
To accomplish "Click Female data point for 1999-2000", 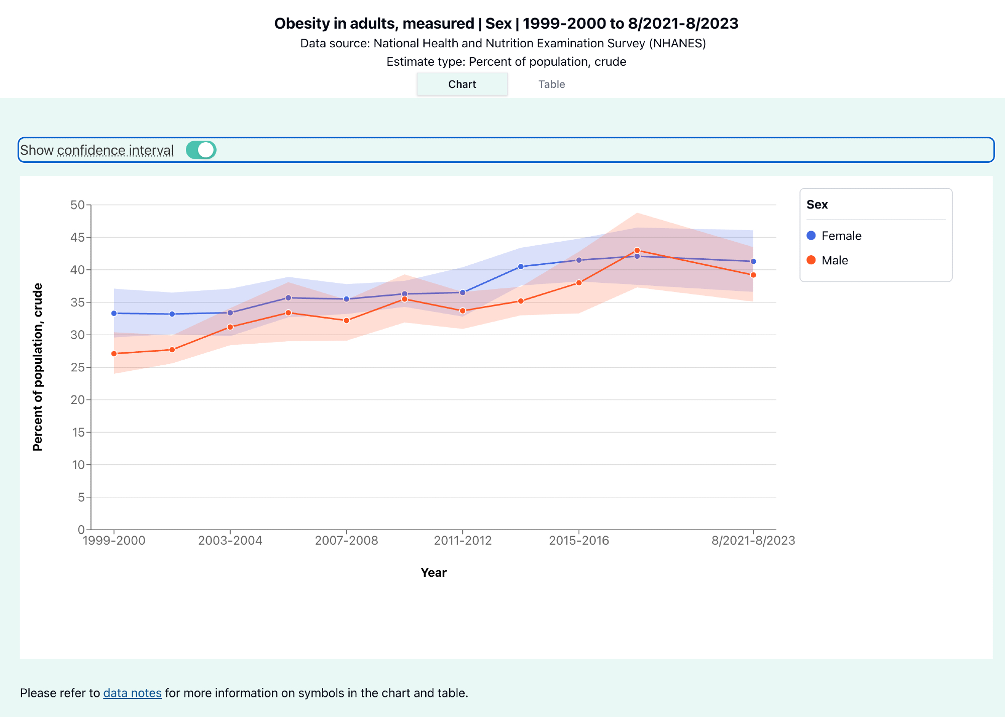I will point(114,313).
